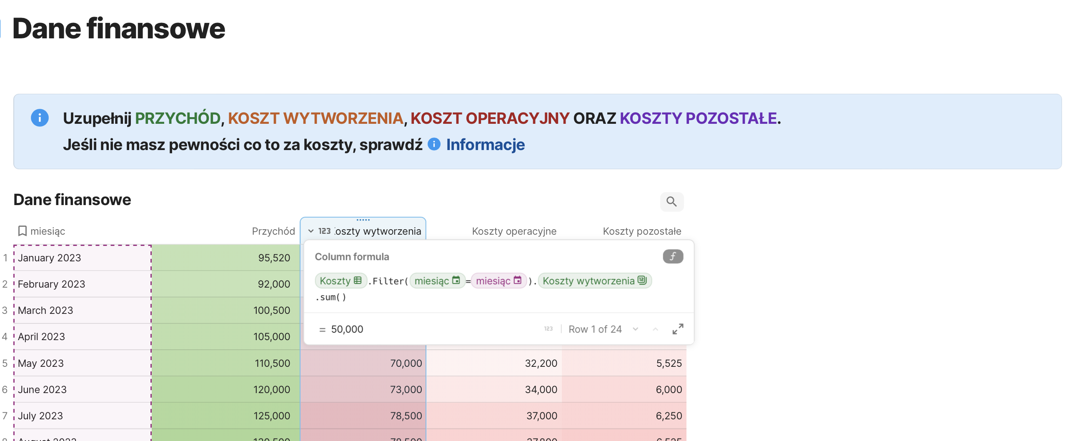The width and height of the screenshot is (1072, 441).
Task: Select the Koszty pozostałe column header
Action: (641, 231)
